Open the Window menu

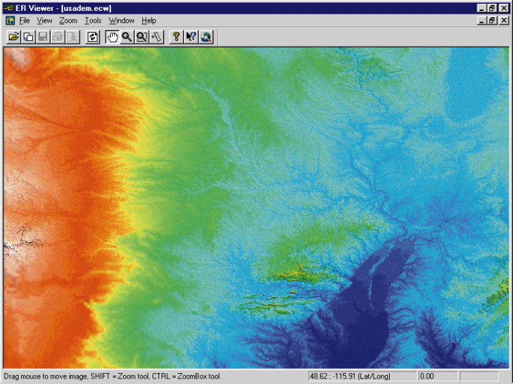[122, 20]
